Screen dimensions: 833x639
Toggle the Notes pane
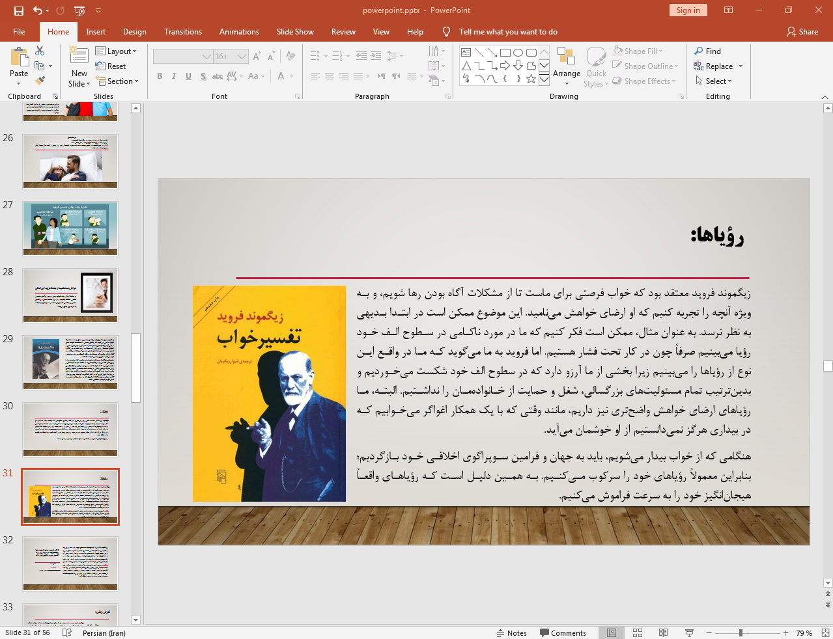[x=512, y=632]
